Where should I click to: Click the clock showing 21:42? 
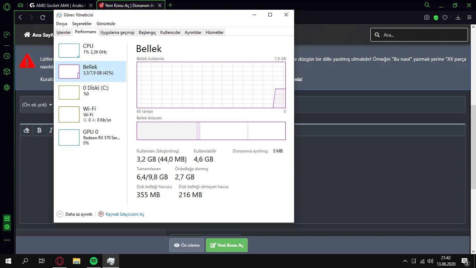click(x=446, y=258)
